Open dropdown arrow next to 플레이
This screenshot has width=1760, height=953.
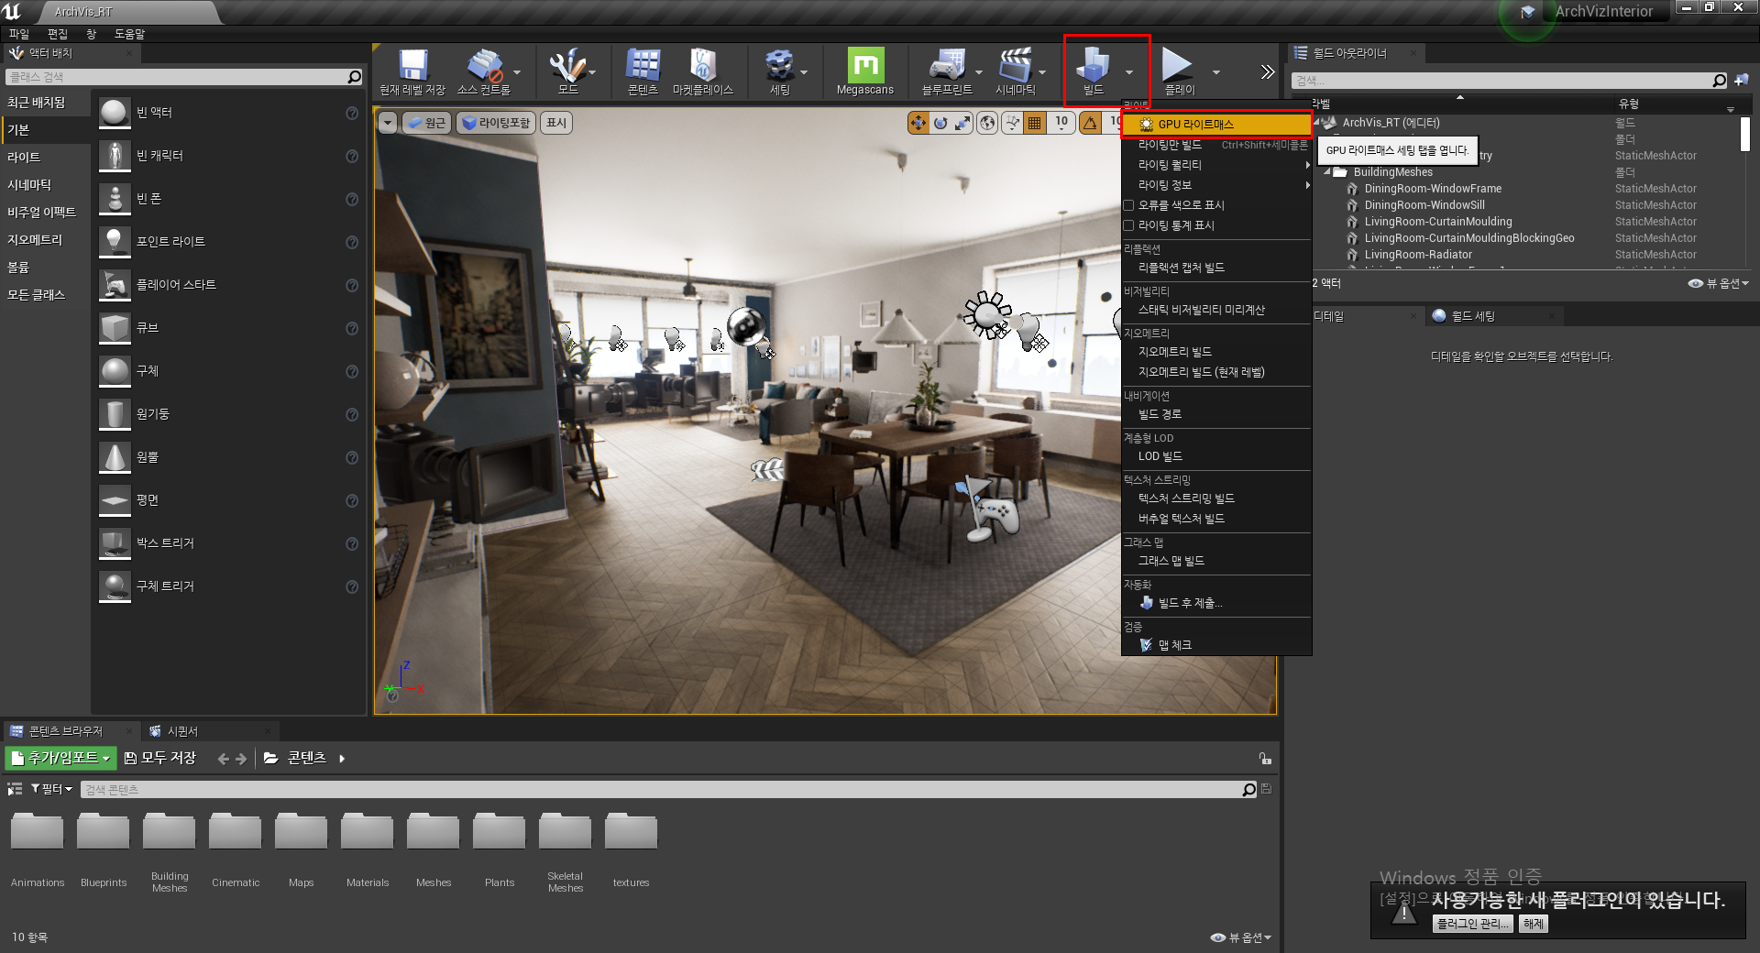coord(1216,71)
